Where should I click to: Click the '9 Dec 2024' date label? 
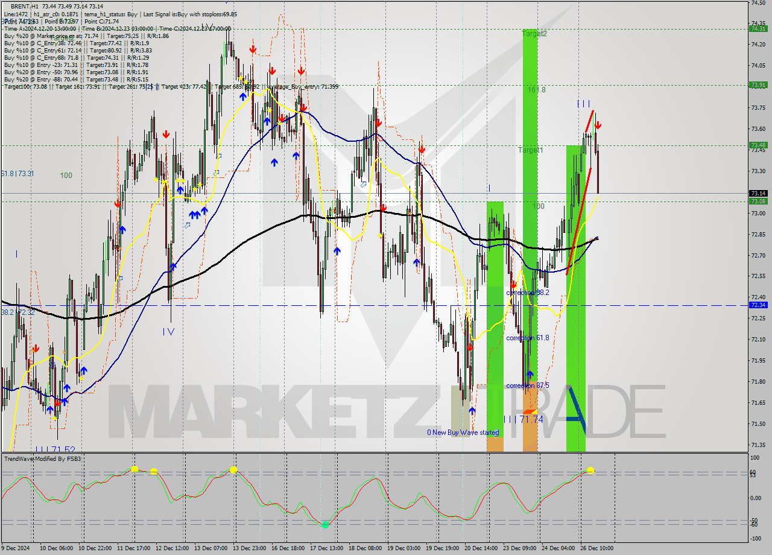(16, 548)
